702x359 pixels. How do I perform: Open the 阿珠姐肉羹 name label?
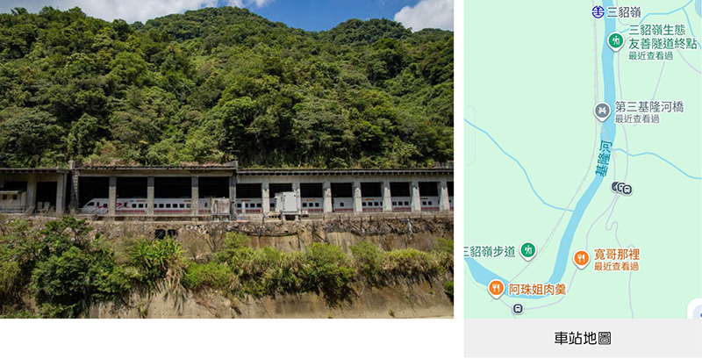(537, 290)
